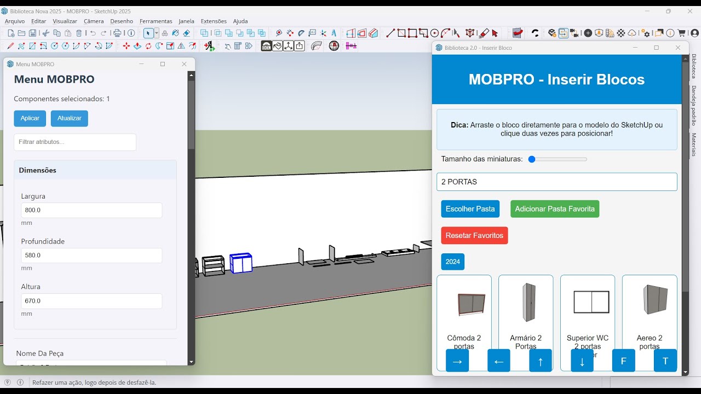Open the selection tool dropdown arrow
This screenshot has height=394, width=701.
pos(157,33)
